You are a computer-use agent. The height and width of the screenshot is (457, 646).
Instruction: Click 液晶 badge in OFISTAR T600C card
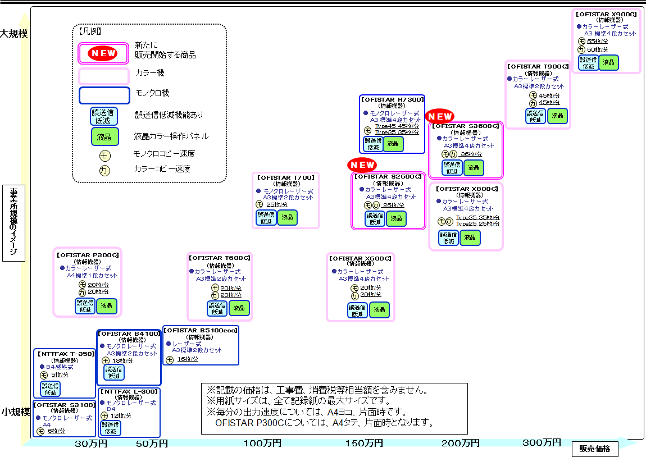(239, 308)
